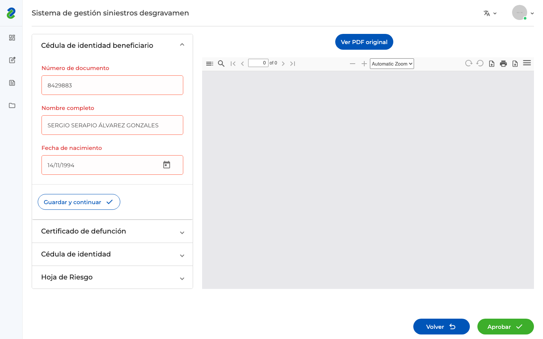Click the Fecha de nacimiento label

(x=72, y=148)
